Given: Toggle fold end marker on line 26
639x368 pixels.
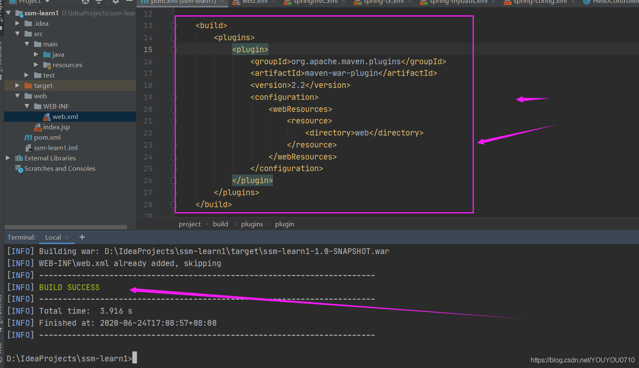Looking at the screenshot, I should pos(173,181).
